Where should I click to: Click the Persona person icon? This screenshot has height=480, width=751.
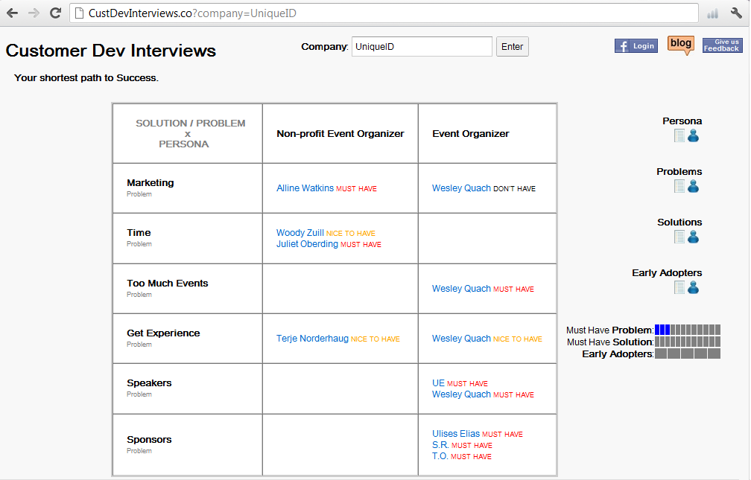click(692, 135)
